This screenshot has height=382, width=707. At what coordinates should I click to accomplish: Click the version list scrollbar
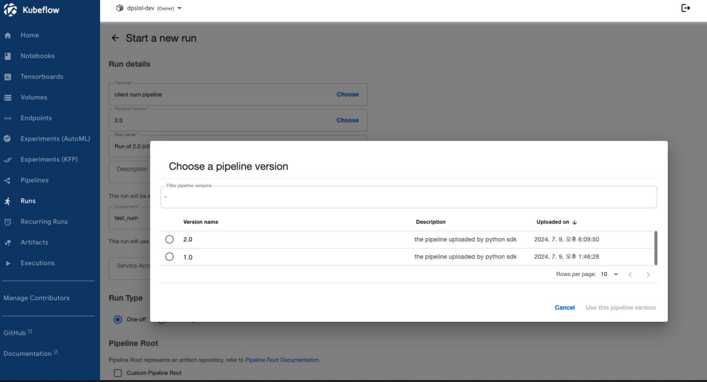click(655, 248)
